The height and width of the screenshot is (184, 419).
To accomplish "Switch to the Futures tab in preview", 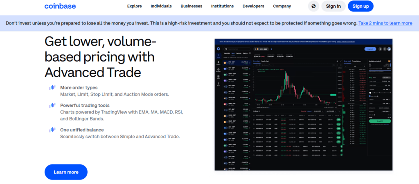I will (x=239, y=53).
